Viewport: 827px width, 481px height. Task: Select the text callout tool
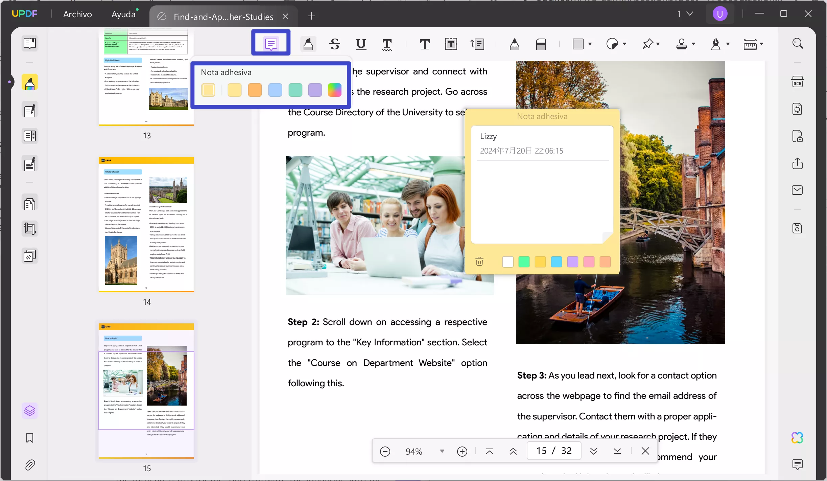[x=477, y=44]
